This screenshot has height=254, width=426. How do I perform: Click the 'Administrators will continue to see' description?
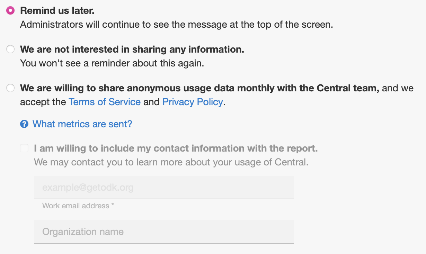[x=177, y=25]
